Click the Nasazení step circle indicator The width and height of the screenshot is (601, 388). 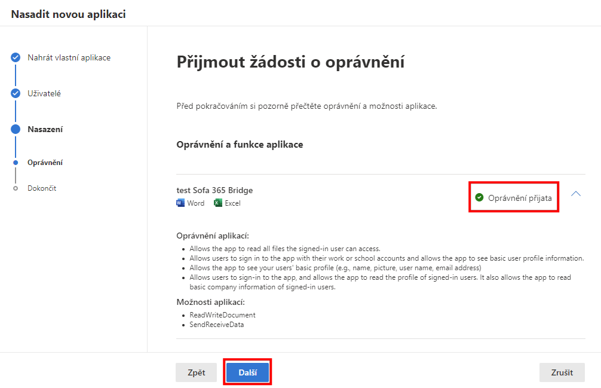[x=16, y=129]
